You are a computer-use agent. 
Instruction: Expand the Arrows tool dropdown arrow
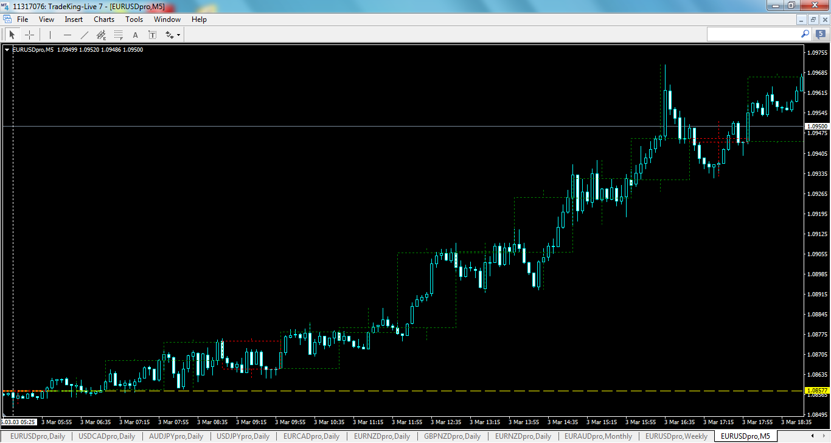[x=178, y=35]
